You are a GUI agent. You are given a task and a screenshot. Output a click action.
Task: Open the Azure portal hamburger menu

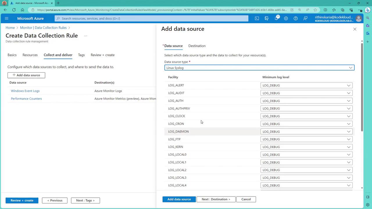[7, 18]
